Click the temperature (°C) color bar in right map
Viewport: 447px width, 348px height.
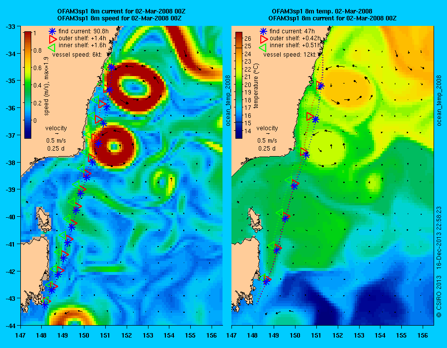tap(238, 85)
